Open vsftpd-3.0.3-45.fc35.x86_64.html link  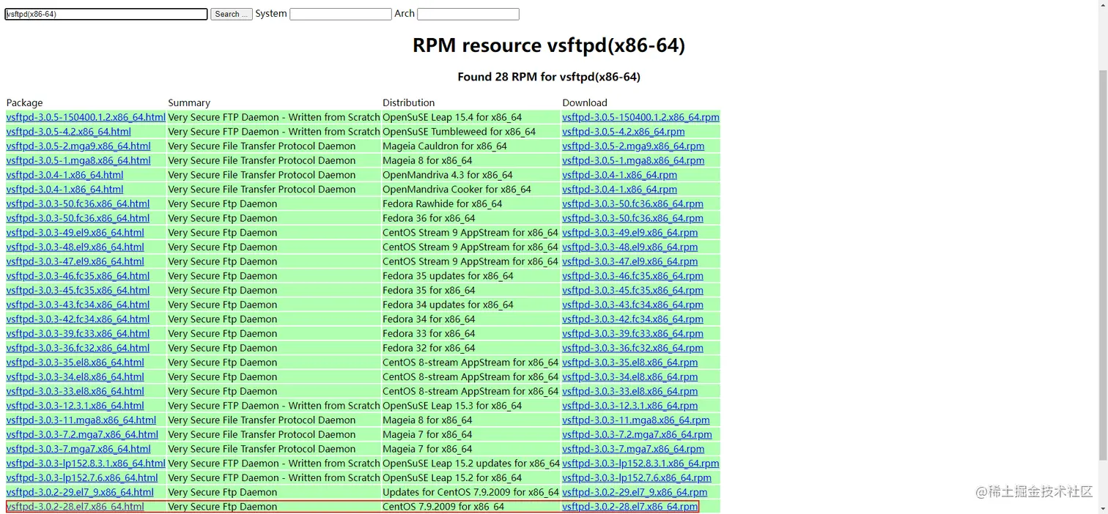point(78,290)
